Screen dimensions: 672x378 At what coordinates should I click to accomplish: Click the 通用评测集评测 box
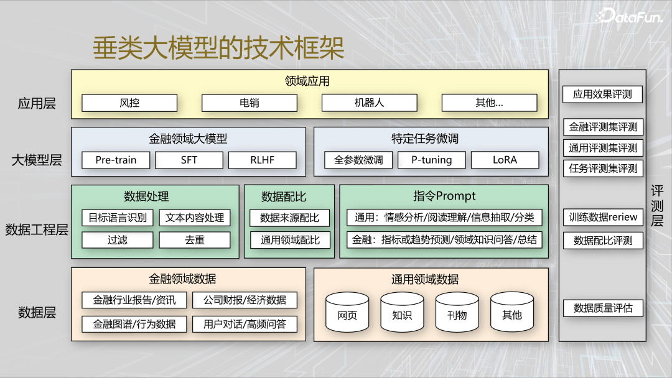[603, 148]
